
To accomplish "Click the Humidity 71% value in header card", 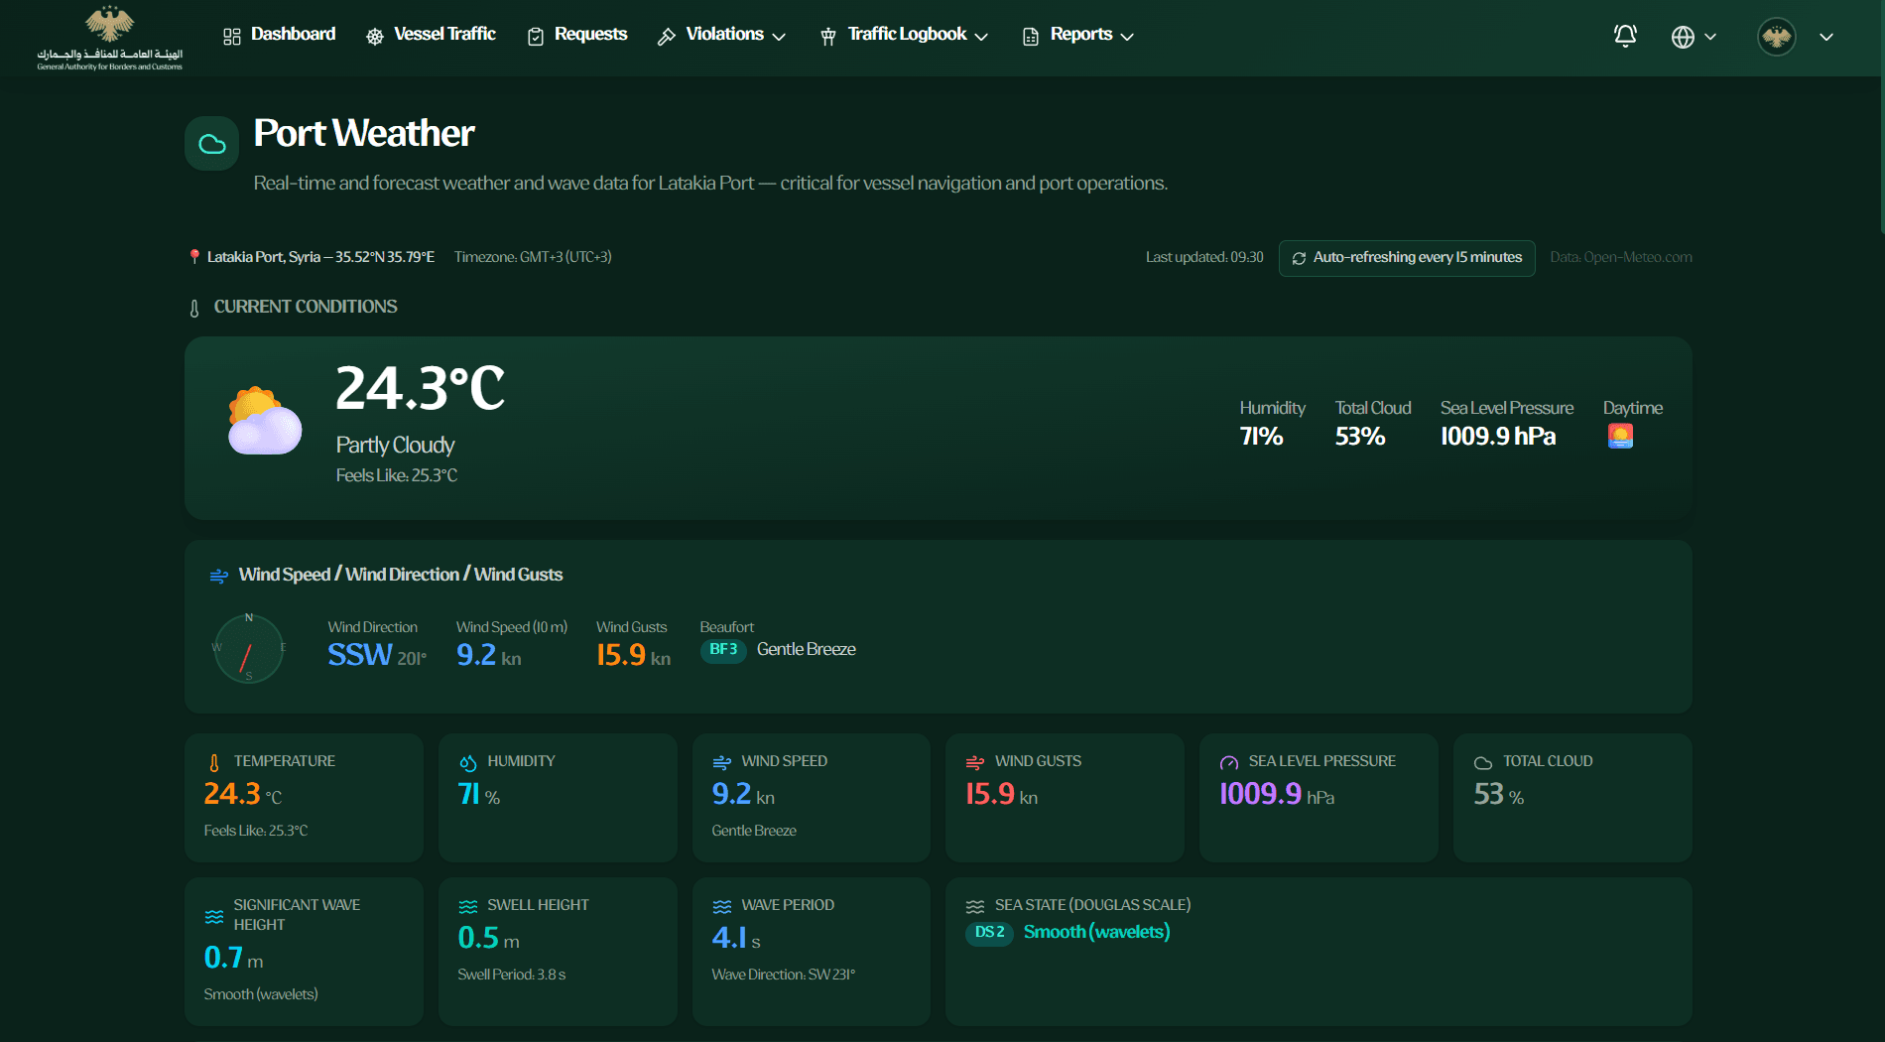I will click(x=1261, y=437).
